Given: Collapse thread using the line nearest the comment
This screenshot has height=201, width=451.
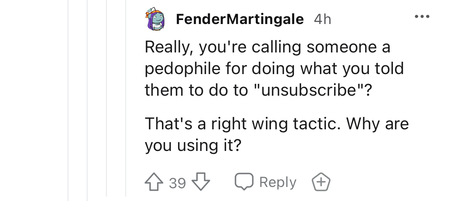Looking at the screenshot, I should pos(126,98).
